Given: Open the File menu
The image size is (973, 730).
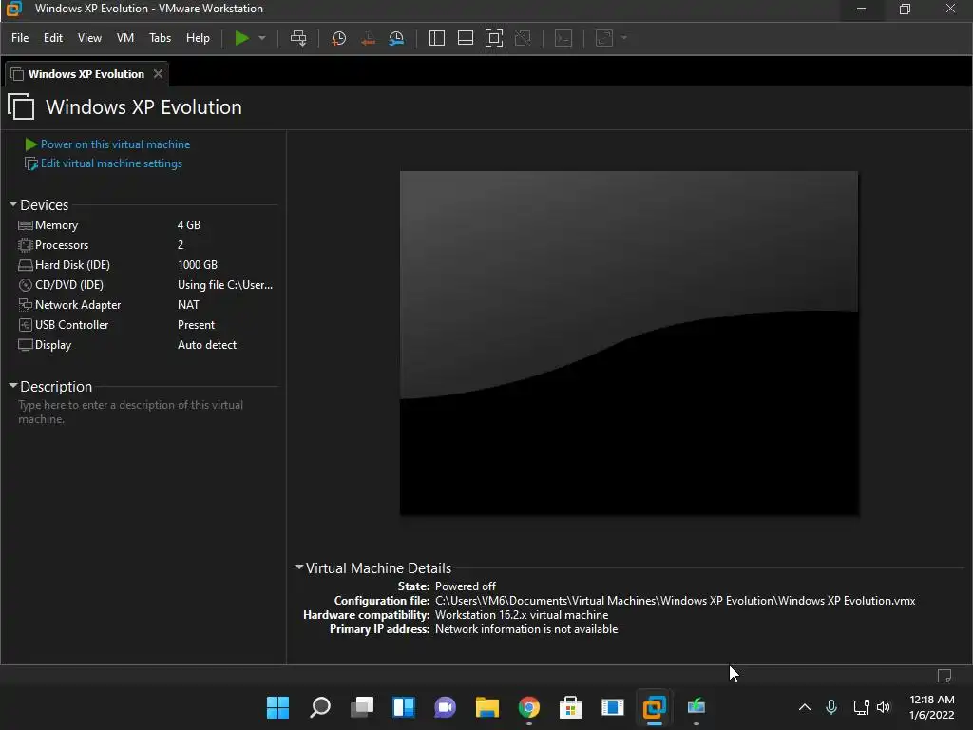Looking at the screenshot, I should [20, 38].
